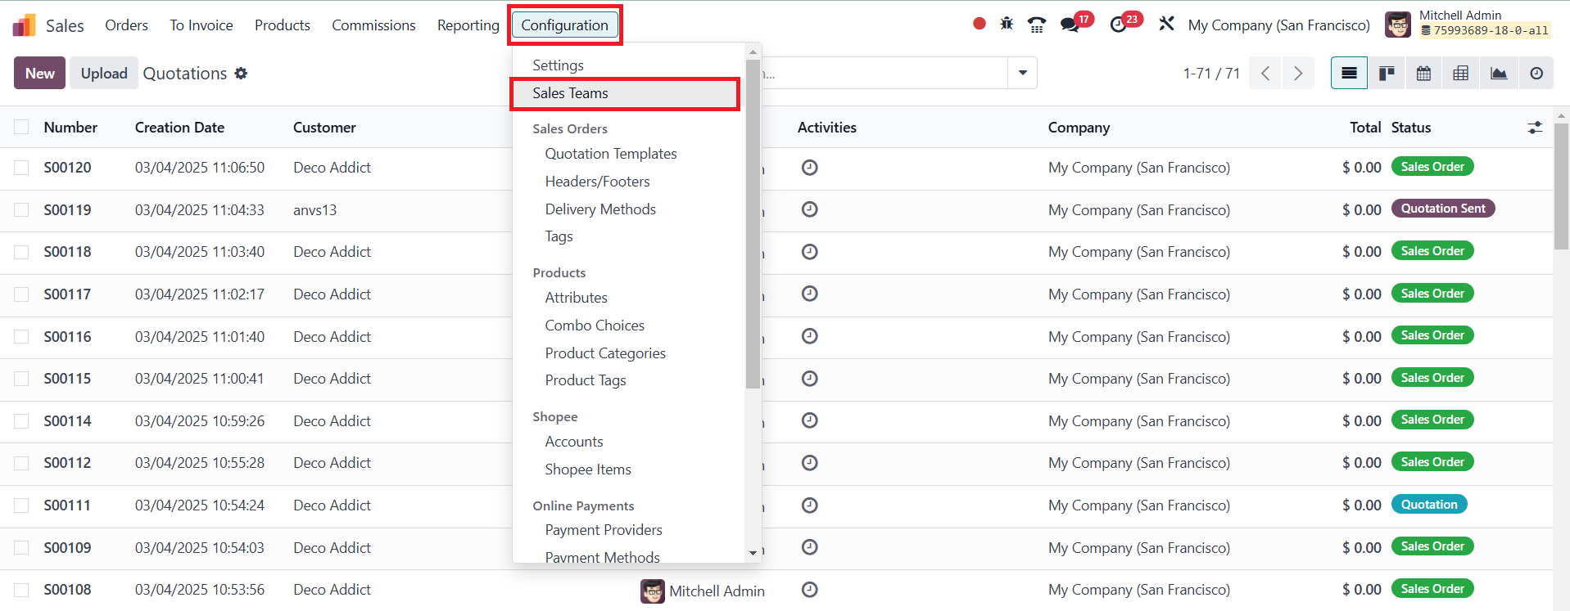The image size is (1570, 611).
Task: Check the box for order S00115
Action: 21,379
